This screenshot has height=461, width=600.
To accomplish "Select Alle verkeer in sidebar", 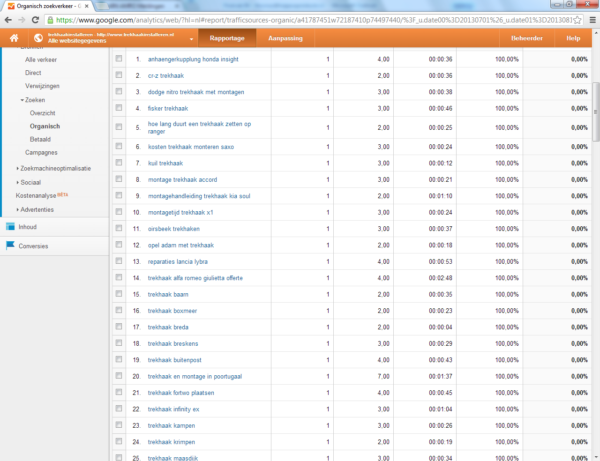I will 41,60.
